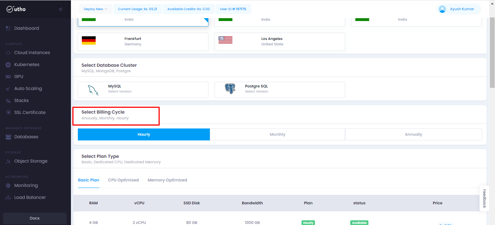Viewport: 495px width, 225px height.
Task: Click the Databases icon in sidebar
Action: tap(8, 137)
